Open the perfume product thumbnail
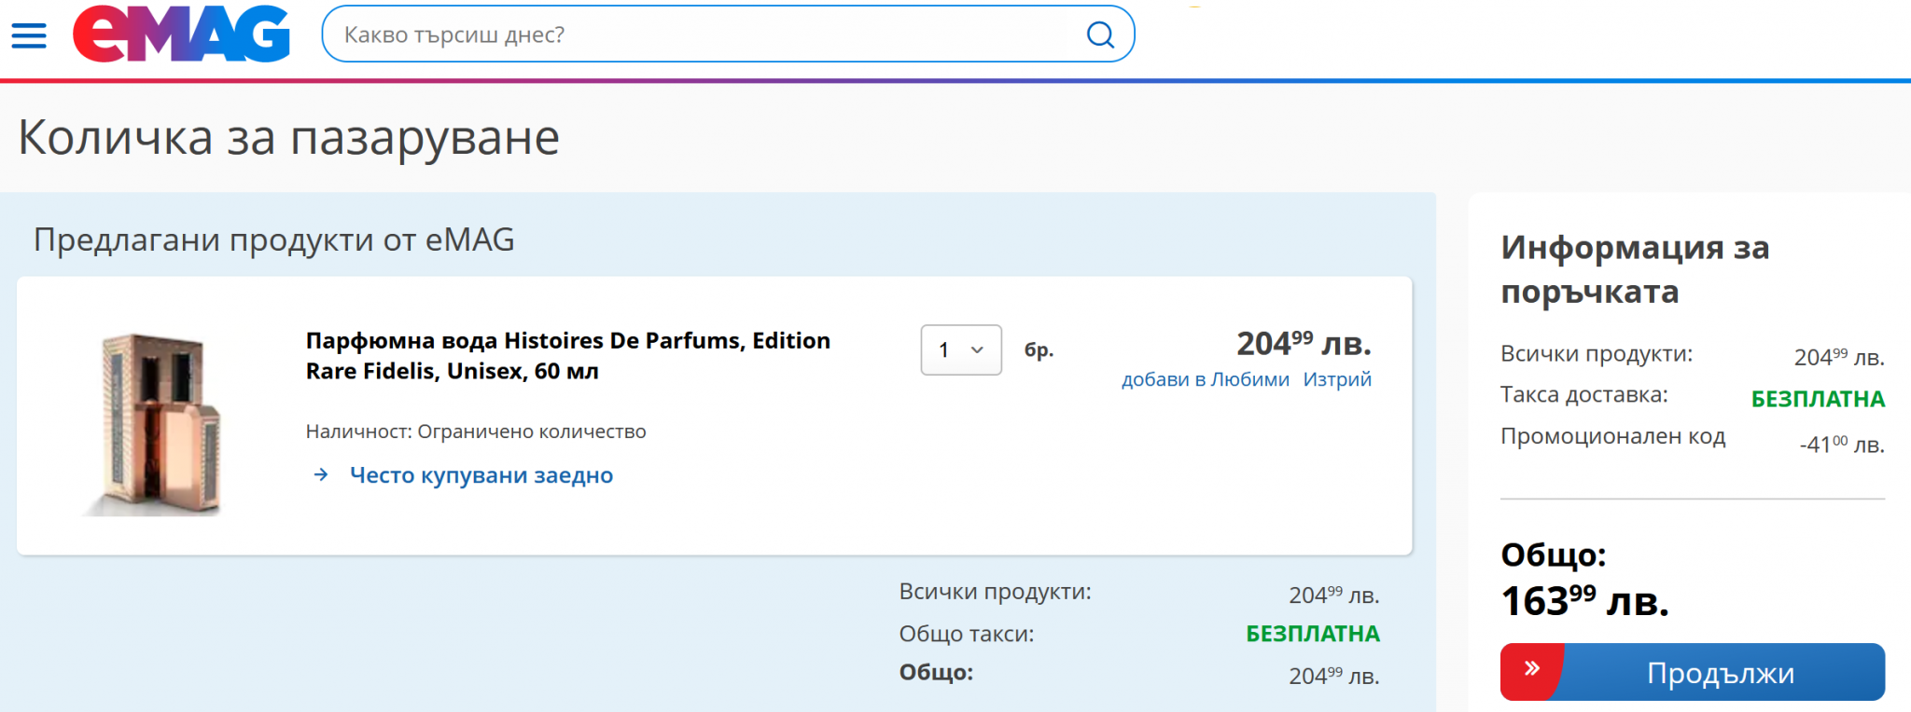Viewport: 1911px width, 712px height. (x=156, y=424)
